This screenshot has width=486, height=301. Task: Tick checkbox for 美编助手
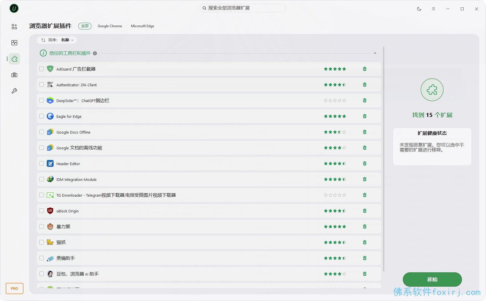click(42, 258)
